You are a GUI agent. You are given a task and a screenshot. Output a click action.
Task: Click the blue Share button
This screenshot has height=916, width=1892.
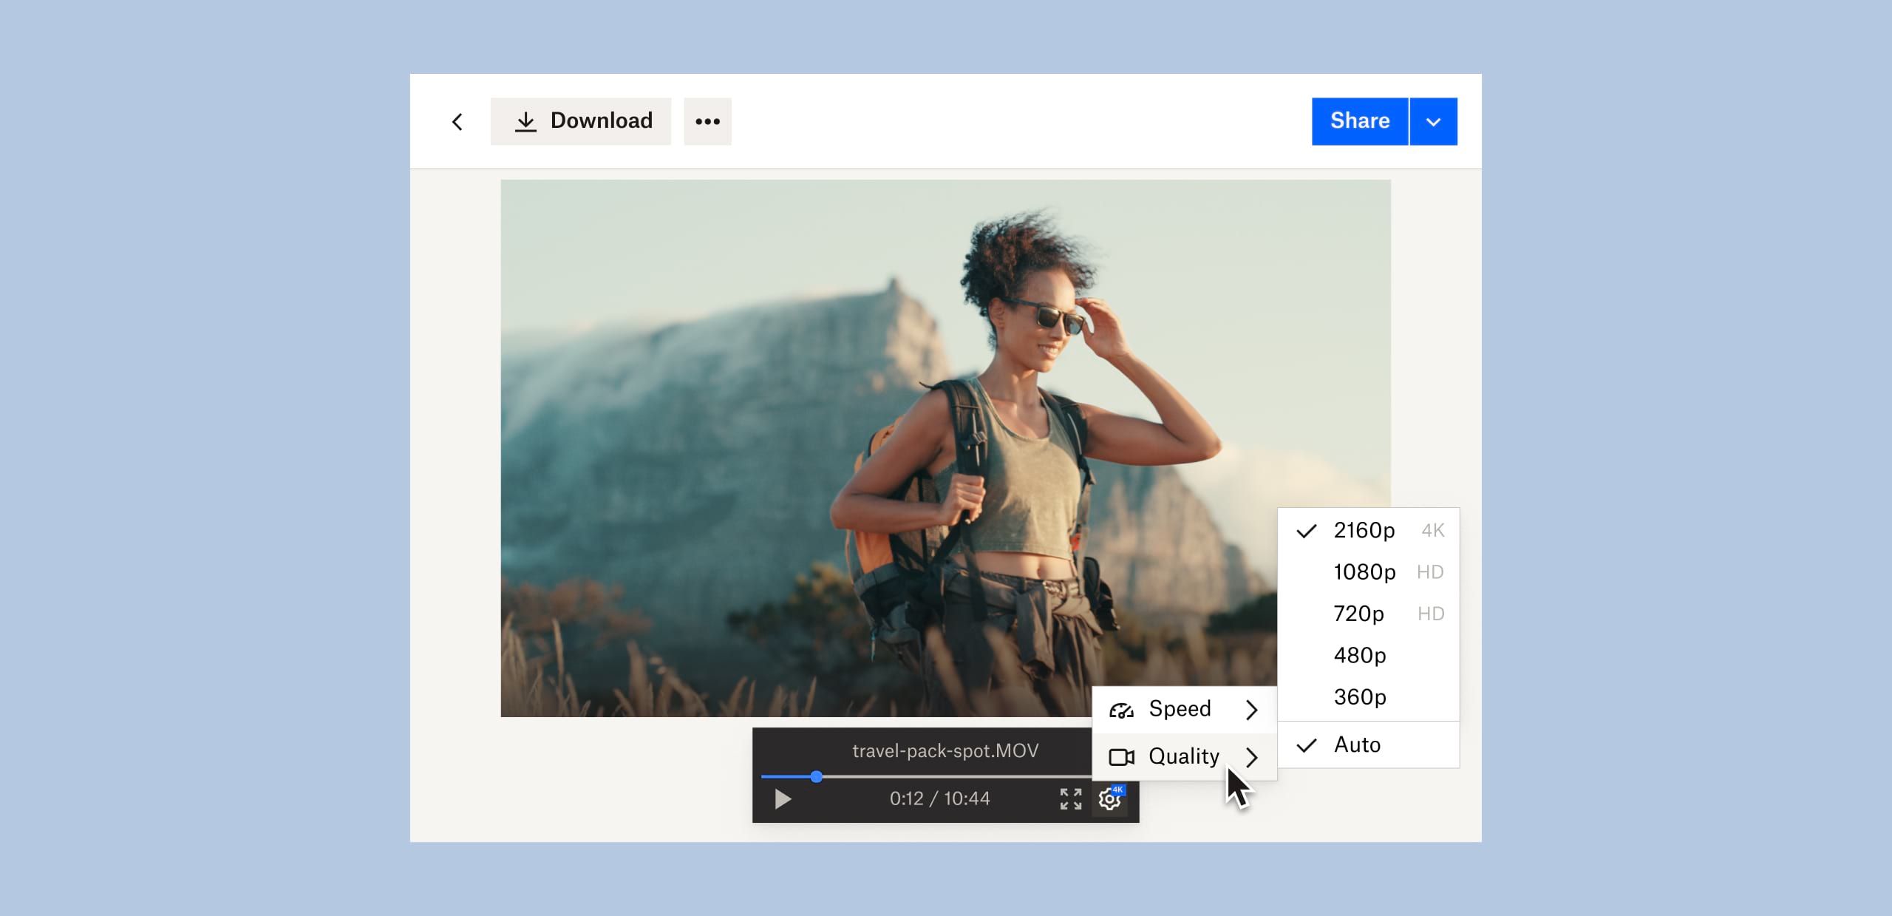(x=1359, y=122)
